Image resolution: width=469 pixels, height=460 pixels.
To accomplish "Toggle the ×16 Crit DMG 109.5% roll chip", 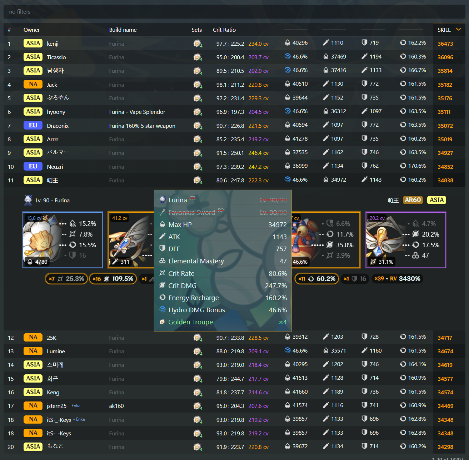I will click(113, 279).
